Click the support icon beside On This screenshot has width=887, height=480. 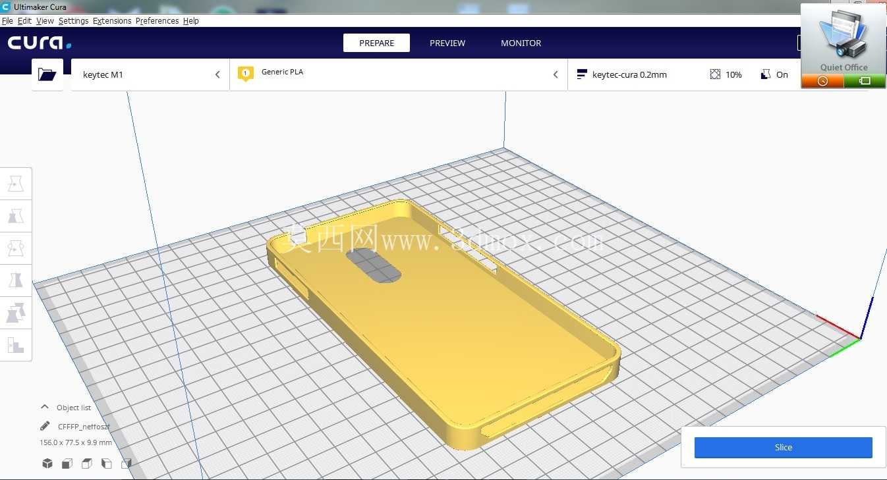pyautogui.click(x=766, y=74)
